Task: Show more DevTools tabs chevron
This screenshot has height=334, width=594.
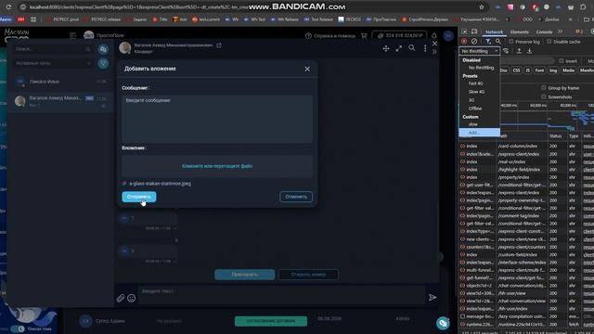Action: pos(561,32)
